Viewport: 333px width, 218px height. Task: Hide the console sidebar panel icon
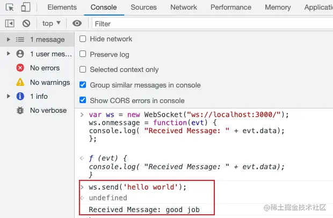coord(10,23)
